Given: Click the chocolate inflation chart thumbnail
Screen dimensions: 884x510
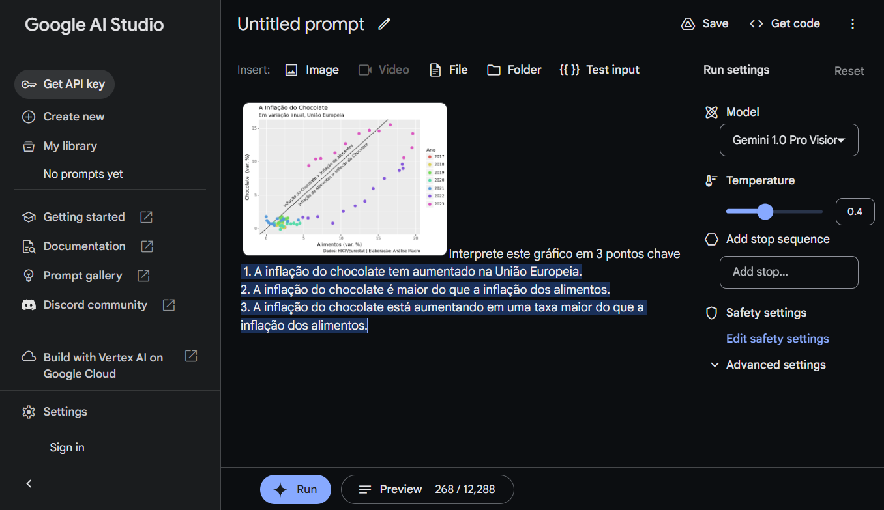Looking at the screenshot, I should [x=345, y=178].
